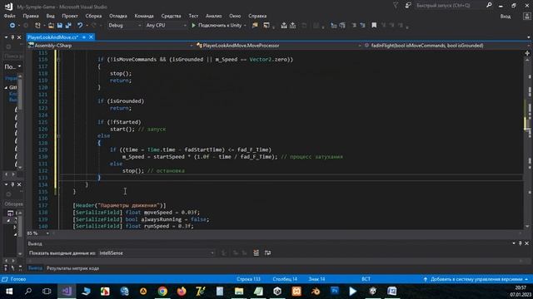Open the Assembly-CSharp project dropdown
This screenshot has height=299, width=533.
coord(111,46)
